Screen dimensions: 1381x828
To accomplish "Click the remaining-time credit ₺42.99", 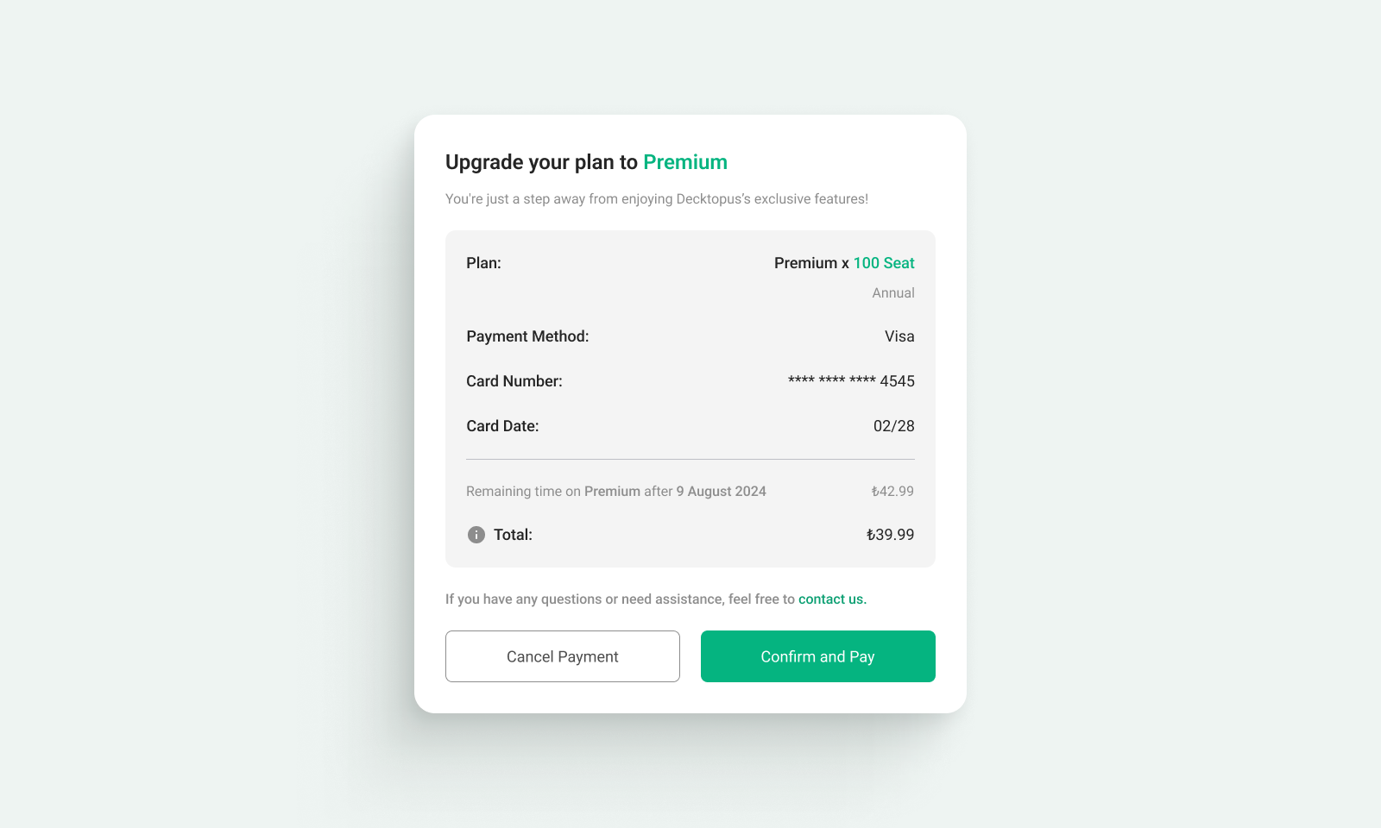I will (892, 491).
